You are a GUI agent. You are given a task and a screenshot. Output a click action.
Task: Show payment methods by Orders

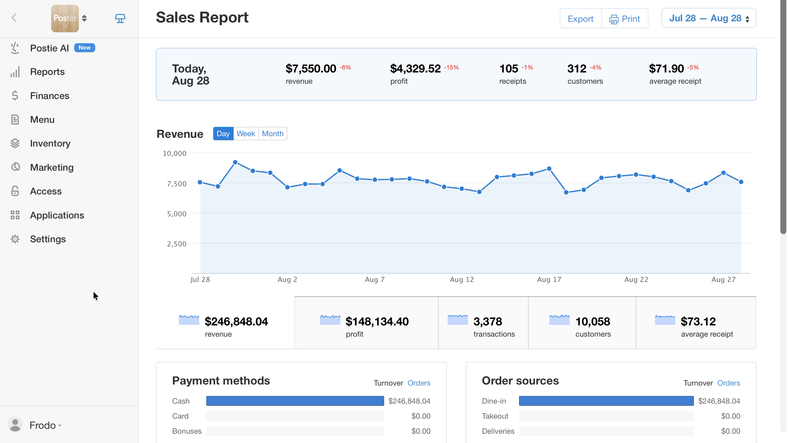click(x=419, y=383)
